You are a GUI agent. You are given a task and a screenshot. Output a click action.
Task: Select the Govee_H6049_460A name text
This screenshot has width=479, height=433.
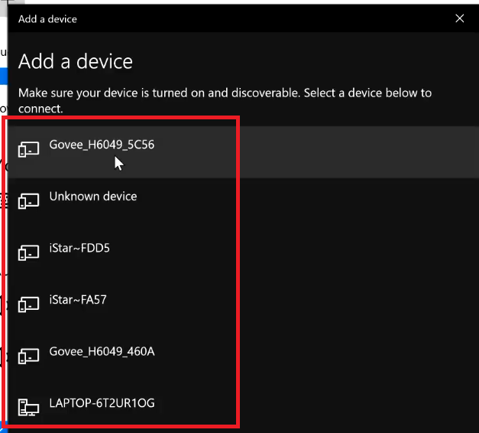click(102, 352)
